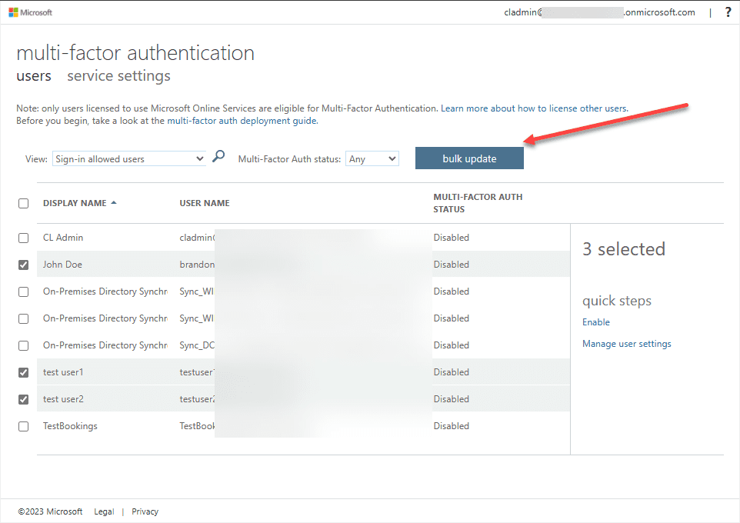
Task: Click the Microsoft logo
Action: pyautogui.click(x=30, y=12)
